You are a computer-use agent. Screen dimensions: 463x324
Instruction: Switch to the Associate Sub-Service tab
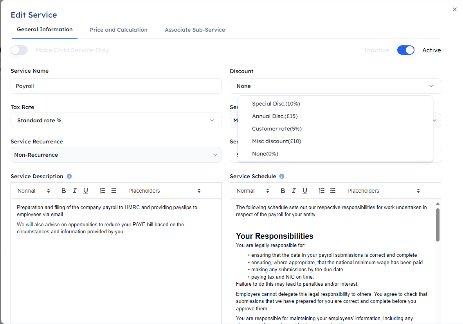click(x=195, y=30)
